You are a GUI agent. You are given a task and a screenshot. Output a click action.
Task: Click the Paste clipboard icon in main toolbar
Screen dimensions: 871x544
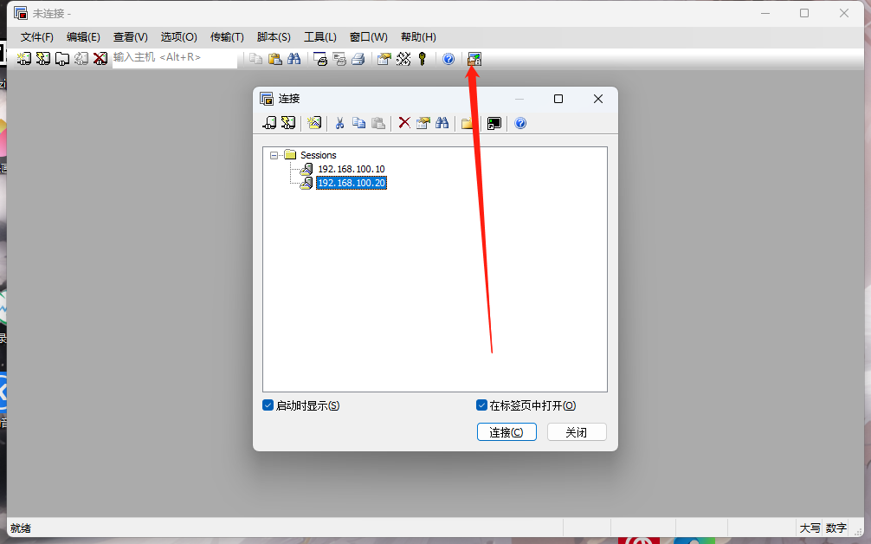275,58
